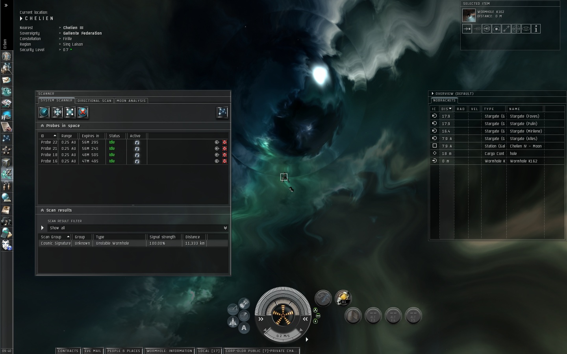The image size is (567, 354).
Task: Destroy Probe 16 with its red icon
Action: point(225,161)
